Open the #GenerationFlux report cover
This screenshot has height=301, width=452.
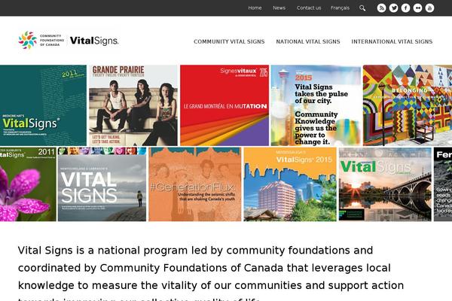(x=195, y=184)
